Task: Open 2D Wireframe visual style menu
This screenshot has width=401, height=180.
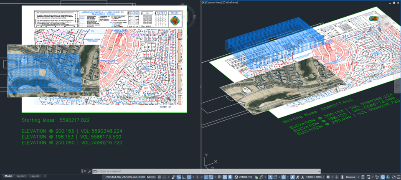Action: click(229, 3)
